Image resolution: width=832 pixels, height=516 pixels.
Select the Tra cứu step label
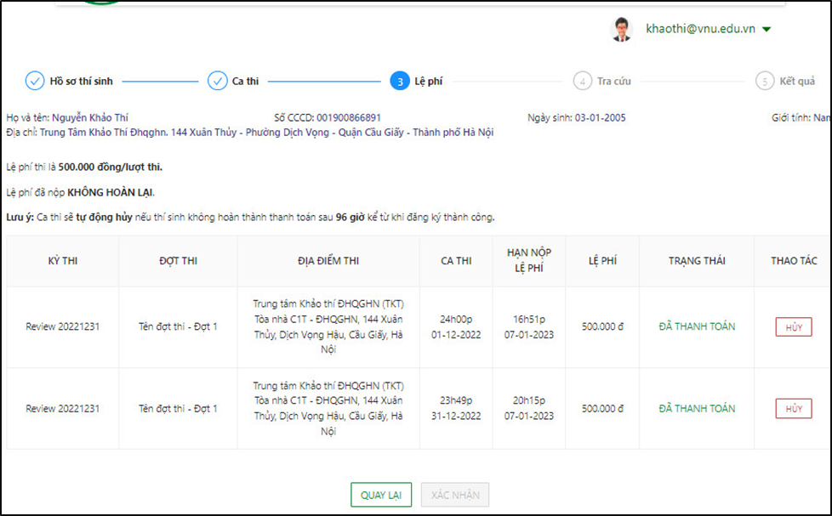(613, 82)
